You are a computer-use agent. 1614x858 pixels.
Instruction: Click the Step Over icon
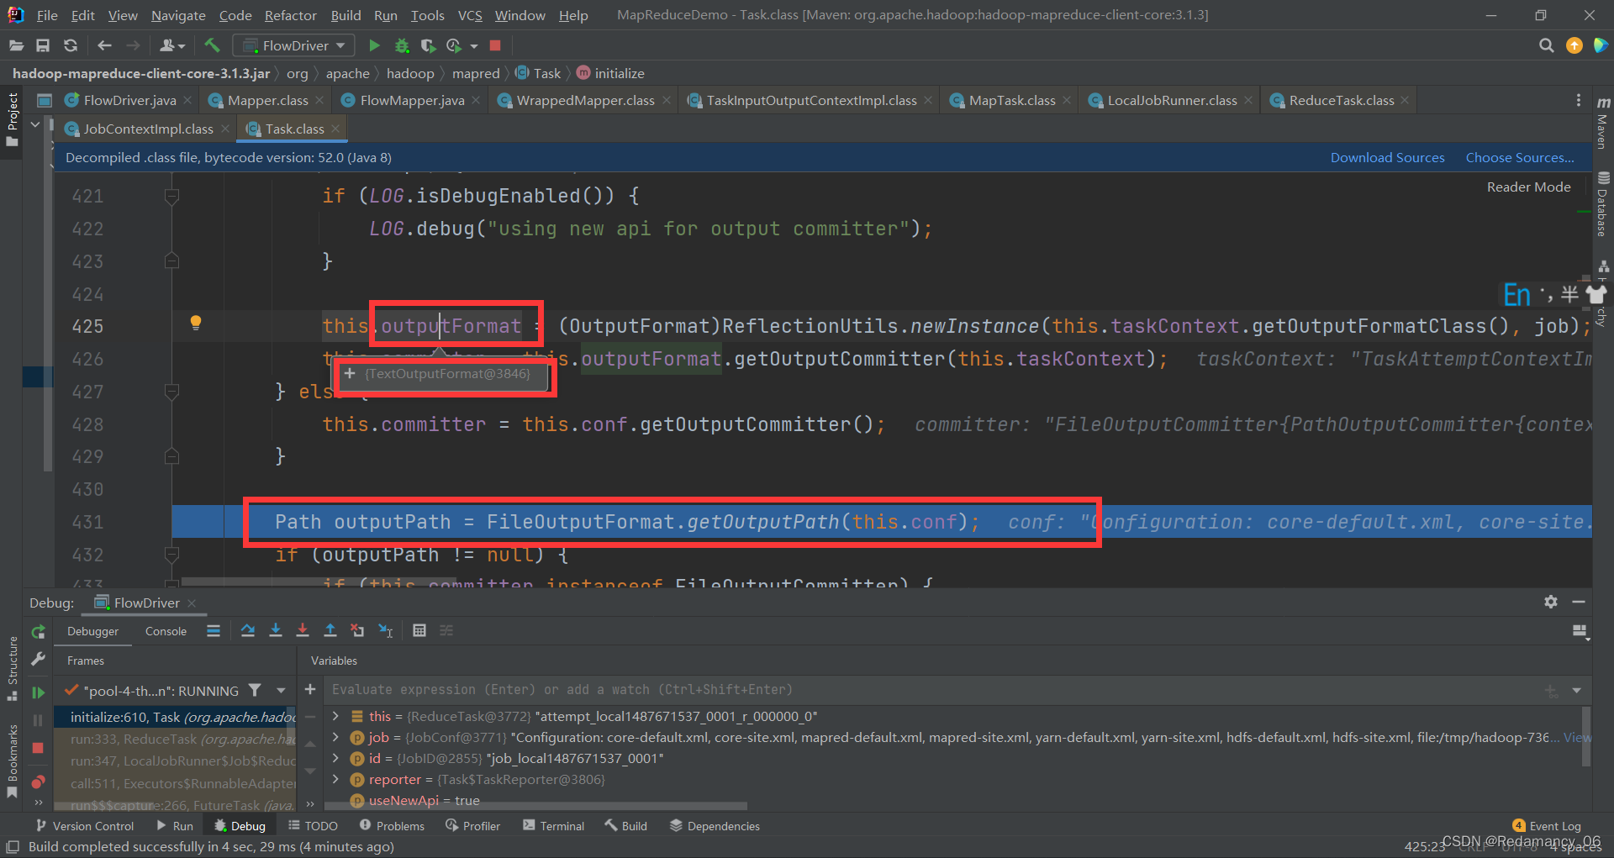[x=248, y=630]
